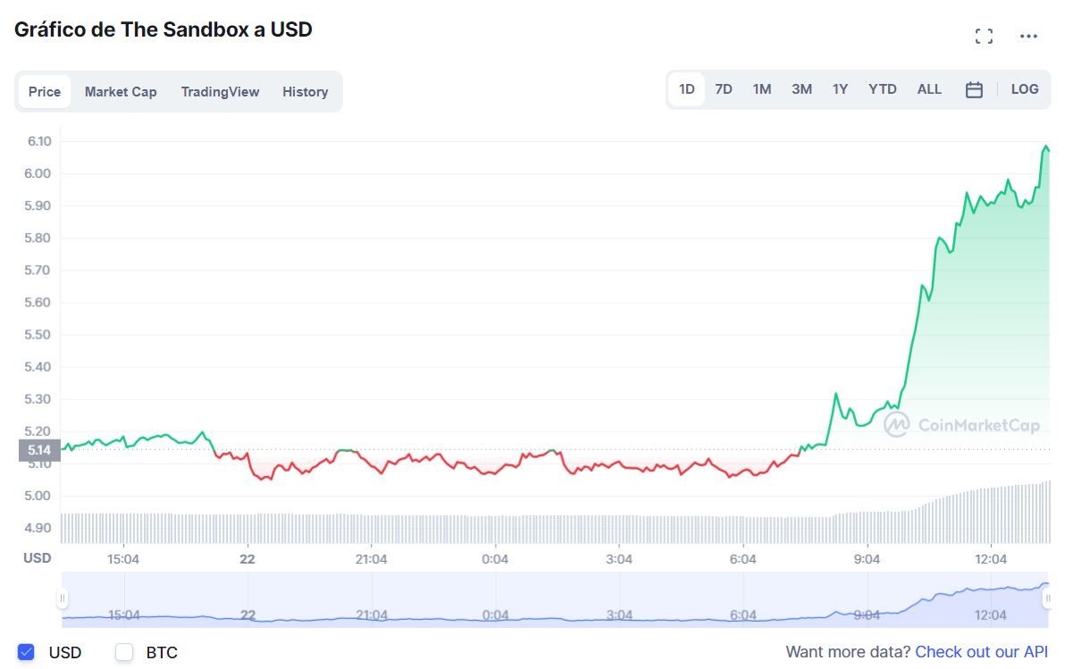
Task: Enable the BTC currency checkbox
Action: (x=124, y=652)
